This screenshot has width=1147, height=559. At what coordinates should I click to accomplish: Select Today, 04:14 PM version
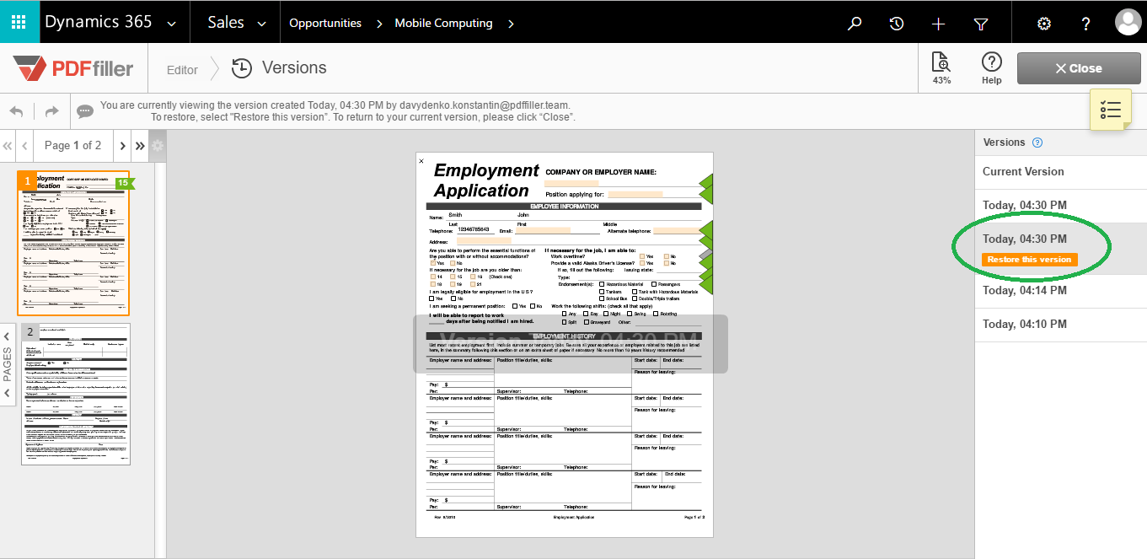pyautogui.click(x=1061, y=291)
